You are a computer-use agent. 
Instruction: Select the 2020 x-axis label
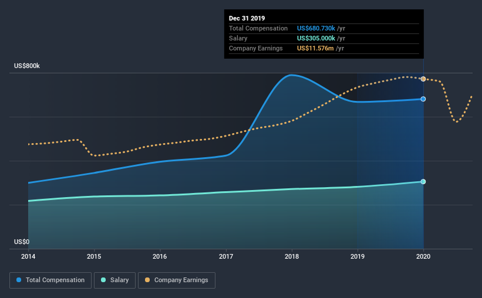[x=423, y=256]
